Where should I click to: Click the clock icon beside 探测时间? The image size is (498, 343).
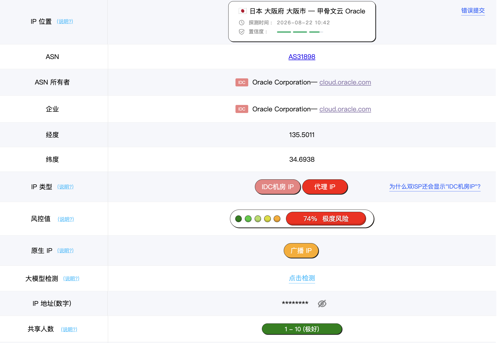coord(241,23)
